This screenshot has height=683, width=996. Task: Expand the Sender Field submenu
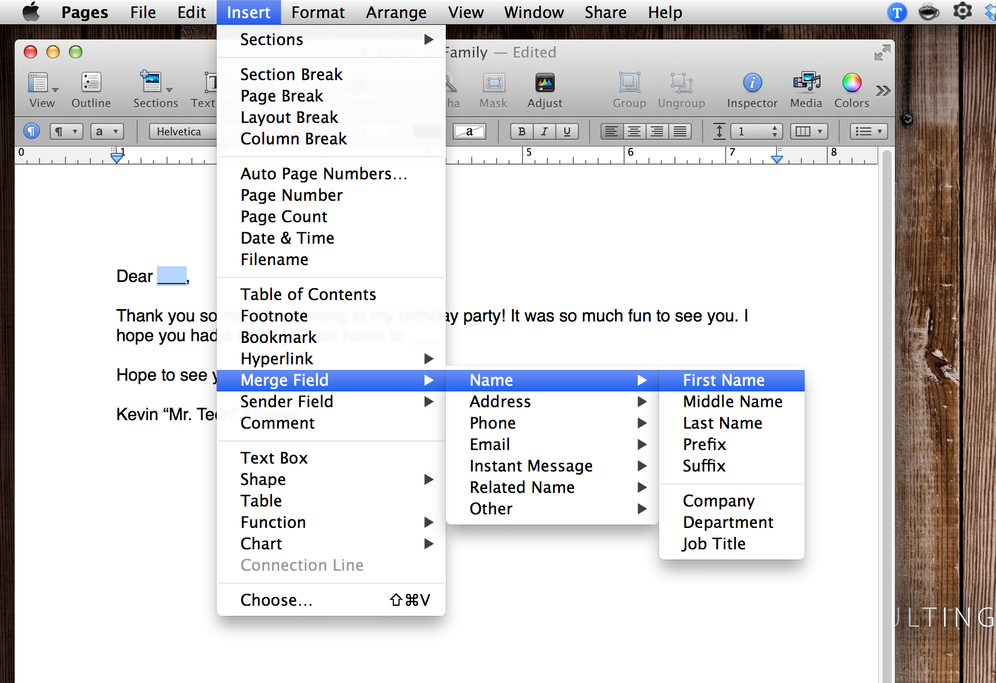[x=331, y=402]
